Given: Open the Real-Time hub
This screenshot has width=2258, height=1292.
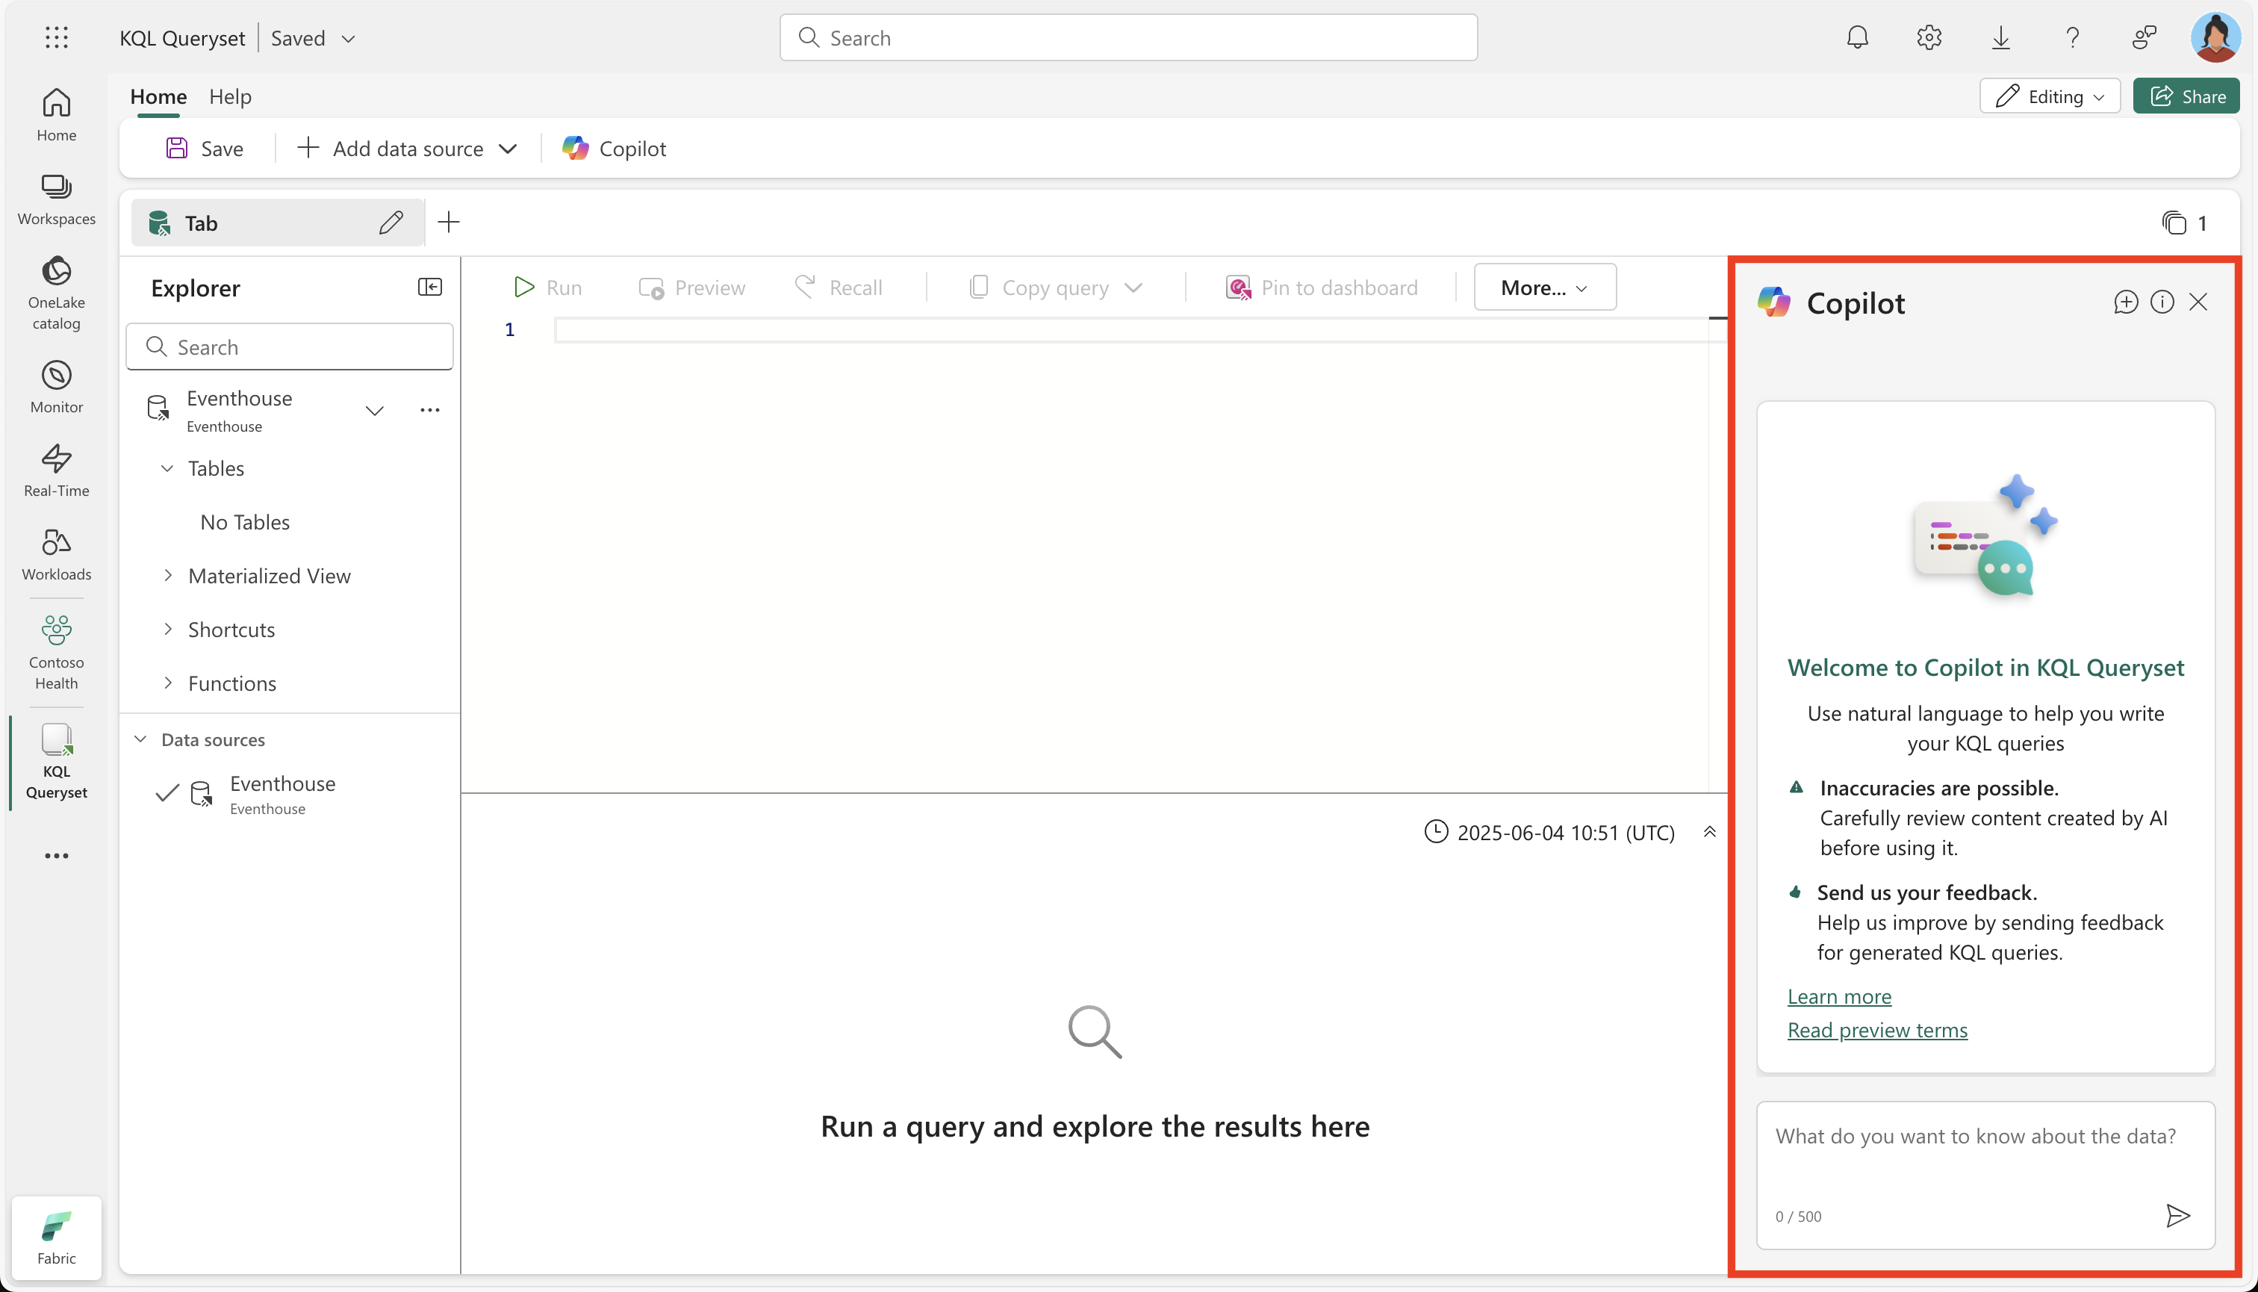Looking at the screenshot, I should coord(56,470).
